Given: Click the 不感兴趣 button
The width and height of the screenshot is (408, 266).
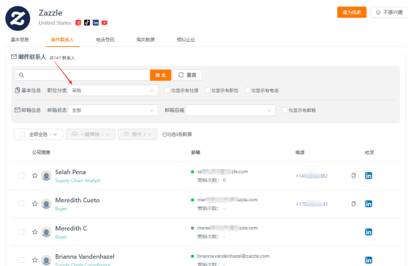Looking at the screenshot, I should coord(390,12).
